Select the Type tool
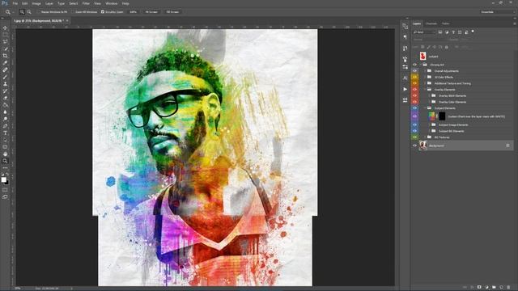Viewport: 518px width, 291px height. coord(5,133)
